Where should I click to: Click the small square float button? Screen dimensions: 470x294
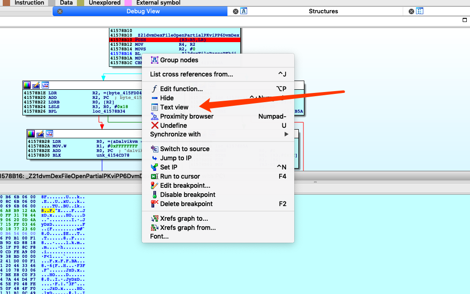(465, 20)
